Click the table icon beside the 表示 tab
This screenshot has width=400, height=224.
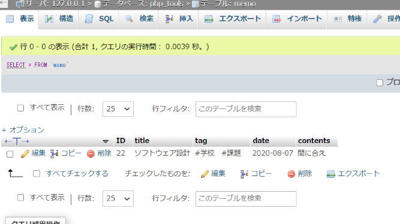click(10, 19)
